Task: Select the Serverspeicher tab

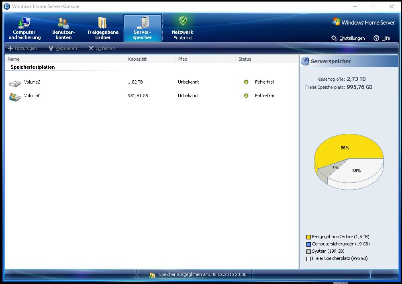Action: point(143,28)
